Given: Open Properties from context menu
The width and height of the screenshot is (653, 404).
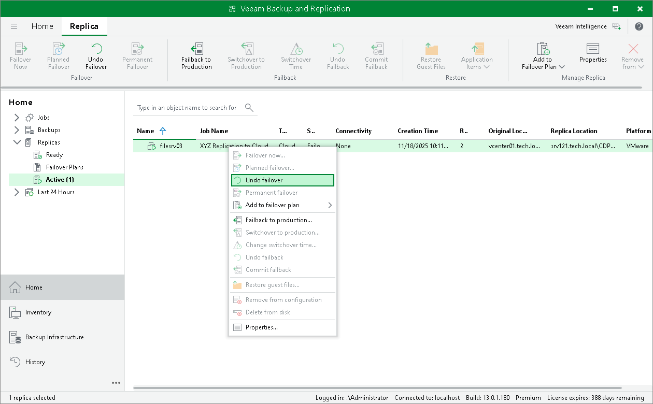Looking at the screenshot, I should [282, 327].
